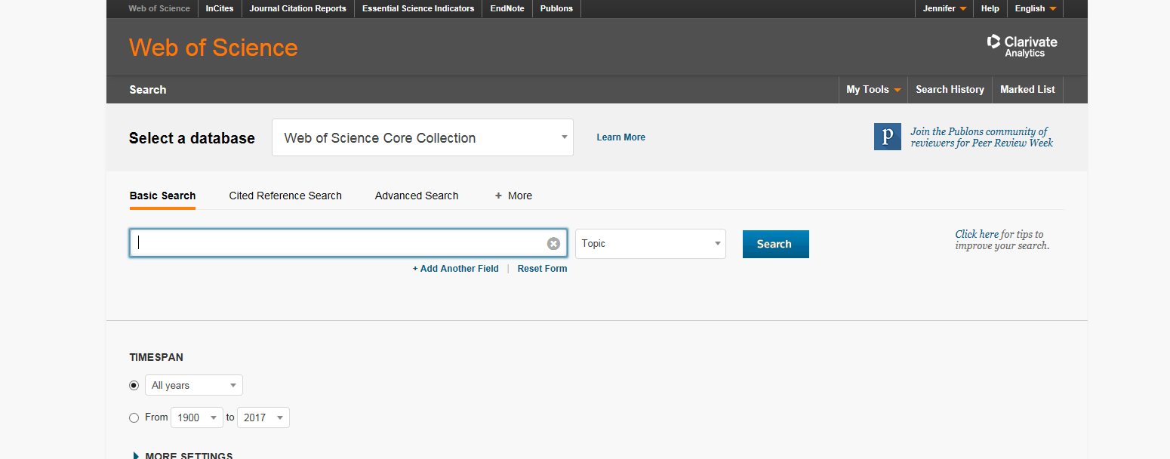Image resolution: width=1170 pixels, height=459 pixels.
Task: Select the Basic Search tab
Action: coord(162,196)
